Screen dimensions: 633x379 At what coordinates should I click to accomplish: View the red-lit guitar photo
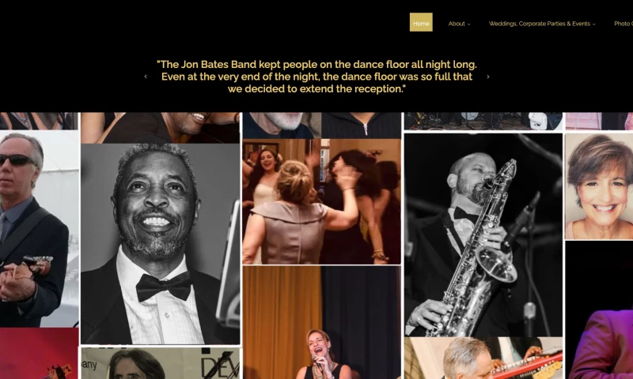point(39,354)
